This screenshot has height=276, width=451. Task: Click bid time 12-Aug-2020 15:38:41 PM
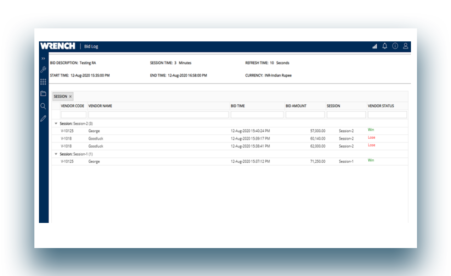coord(250,146)
